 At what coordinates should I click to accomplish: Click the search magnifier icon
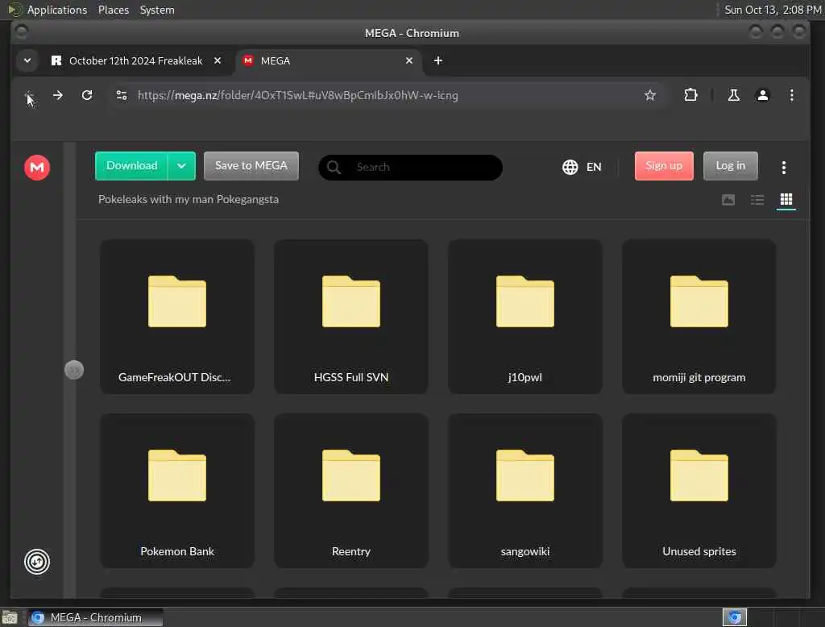pyautogui.click(x=334, y=167)
